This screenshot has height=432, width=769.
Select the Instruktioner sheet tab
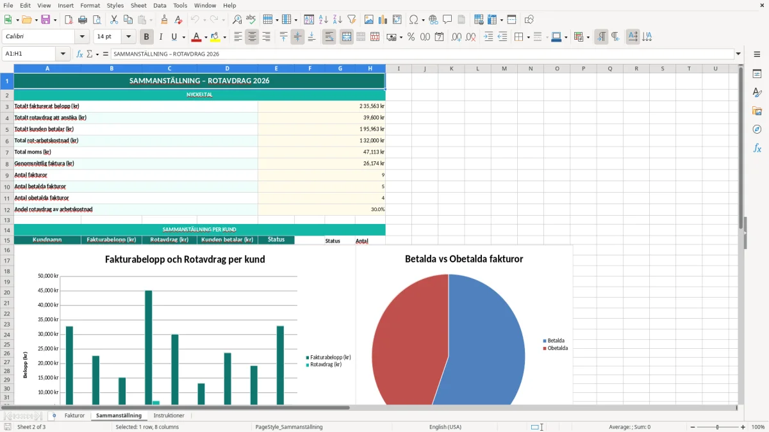tap(169, 415)
